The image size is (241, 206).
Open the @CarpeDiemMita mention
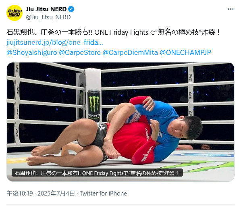click(130, 52)
